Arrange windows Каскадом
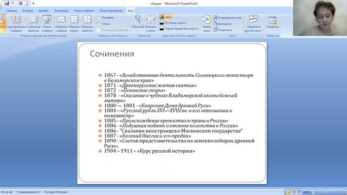The width and height of the screenshot is (347, 195). click(x=222, y=24)
